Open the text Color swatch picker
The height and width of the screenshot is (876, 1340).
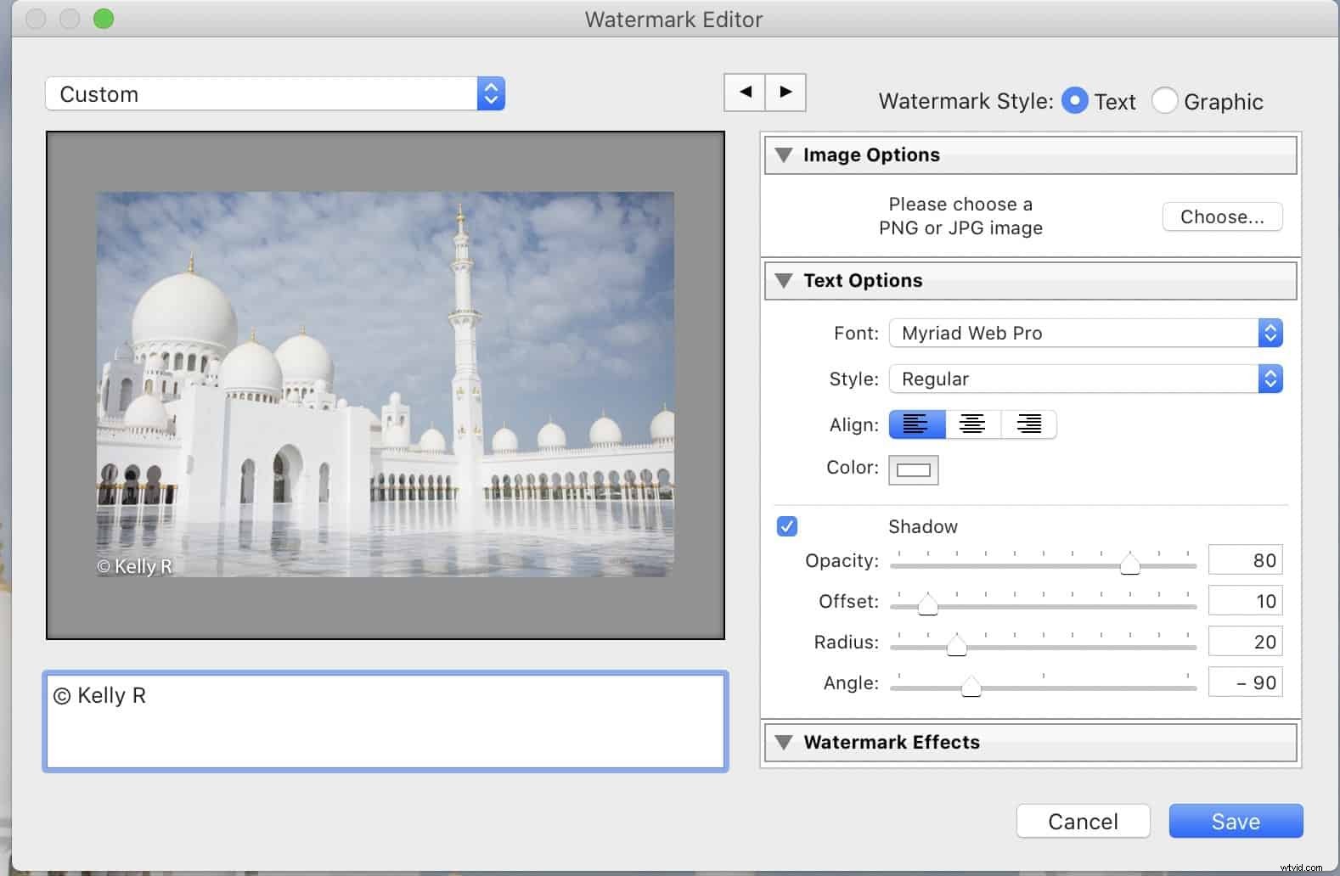pos(914,469)
